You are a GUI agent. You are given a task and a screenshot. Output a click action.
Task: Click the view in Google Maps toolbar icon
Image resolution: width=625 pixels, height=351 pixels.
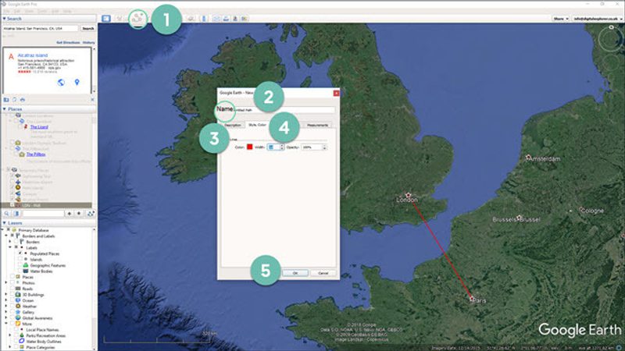(245, 18)
